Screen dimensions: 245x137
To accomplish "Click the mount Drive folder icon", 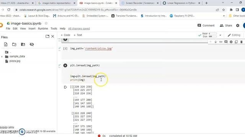I will point(23,45).
